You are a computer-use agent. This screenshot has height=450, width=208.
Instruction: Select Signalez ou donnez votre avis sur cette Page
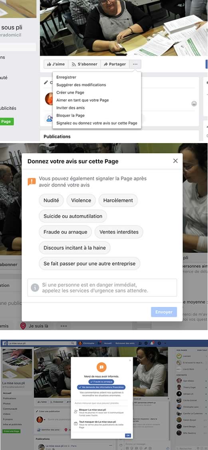[97, 123]
